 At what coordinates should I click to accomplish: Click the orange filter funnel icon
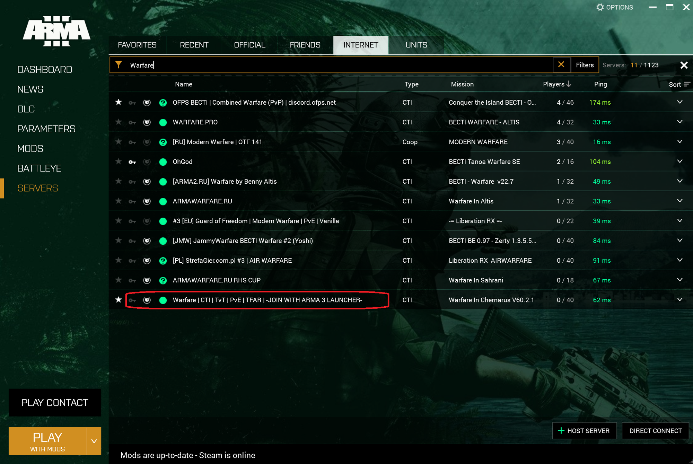tap(119, 65)
